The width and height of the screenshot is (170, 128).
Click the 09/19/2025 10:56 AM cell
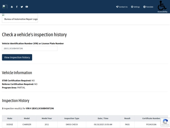[x=103, y=125]
